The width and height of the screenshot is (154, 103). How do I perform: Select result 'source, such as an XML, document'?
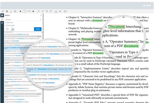(23, 102)
